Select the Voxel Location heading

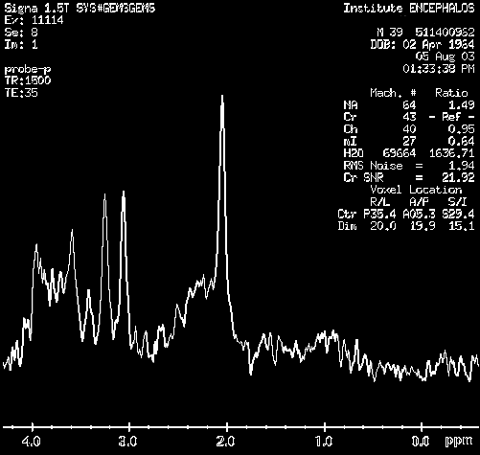[x=416, y=190]
